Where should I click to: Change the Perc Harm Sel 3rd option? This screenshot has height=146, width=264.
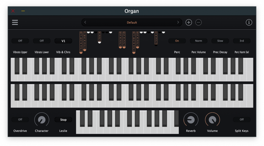pyautogui.click(x=242, y=41)
